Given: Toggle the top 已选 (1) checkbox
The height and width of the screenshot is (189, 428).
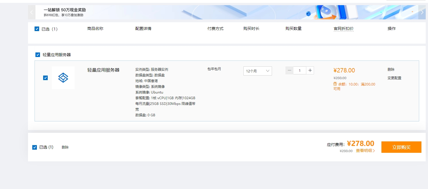Looking at the screenshot, I should coord(37,29).
